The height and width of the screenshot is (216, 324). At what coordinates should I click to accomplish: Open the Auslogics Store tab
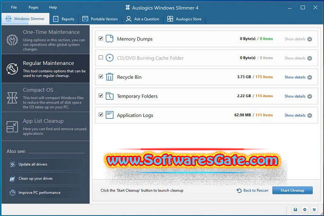(184, 19)
